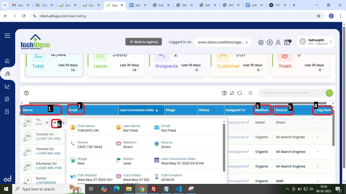Click the plus circle icon in the header
The width and height of the screenshot is (346, 194).
tap(270, 42)
